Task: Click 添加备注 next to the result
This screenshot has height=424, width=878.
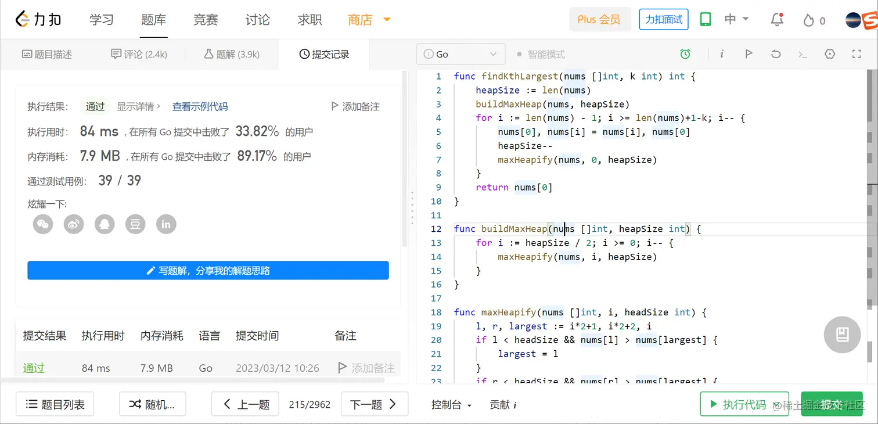Action: click(355, 106)
